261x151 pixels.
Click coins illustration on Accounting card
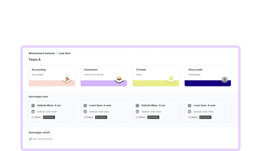pos(67,79)
